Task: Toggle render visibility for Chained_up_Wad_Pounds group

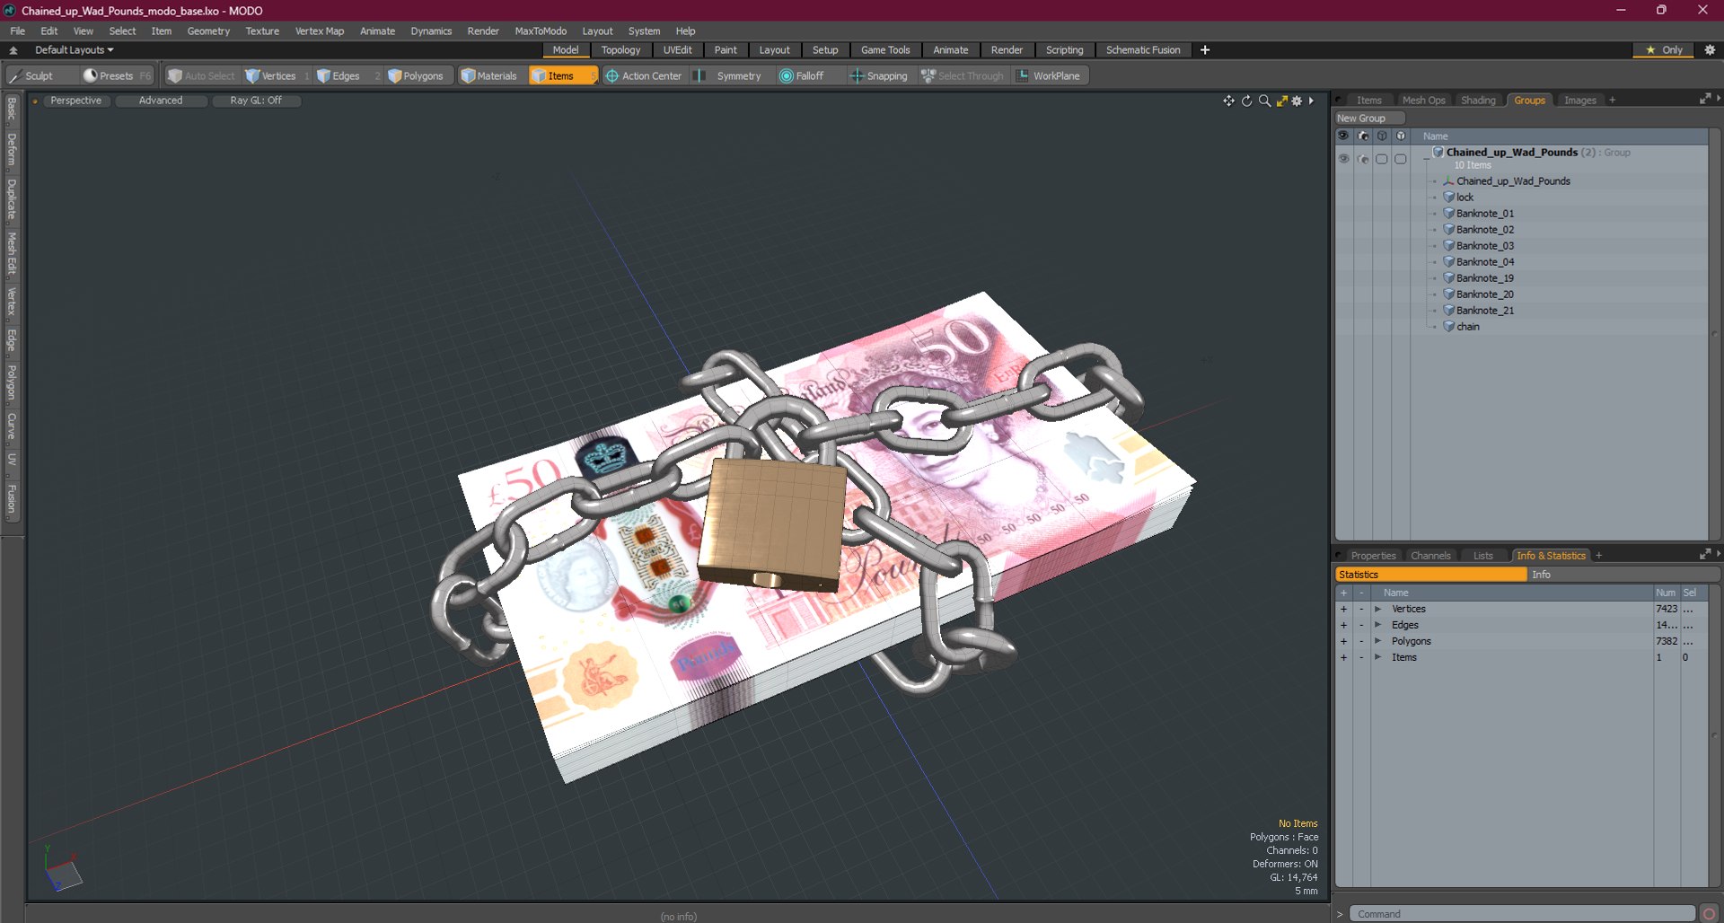Action: pyautogui.click(x=1363, y=159)
